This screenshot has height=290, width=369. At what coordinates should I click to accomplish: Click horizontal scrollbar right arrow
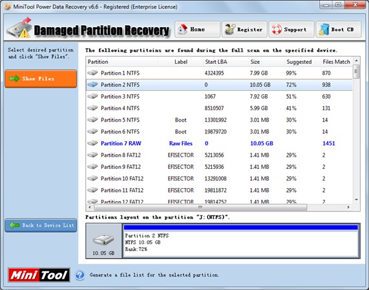[x=348, y=207]
